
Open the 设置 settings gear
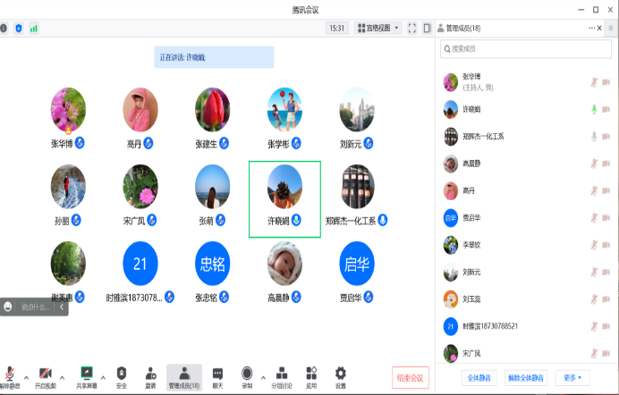point(340,374)
